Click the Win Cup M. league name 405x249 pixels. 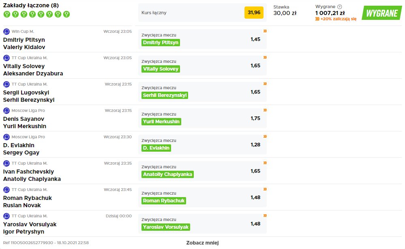[23, 32]
